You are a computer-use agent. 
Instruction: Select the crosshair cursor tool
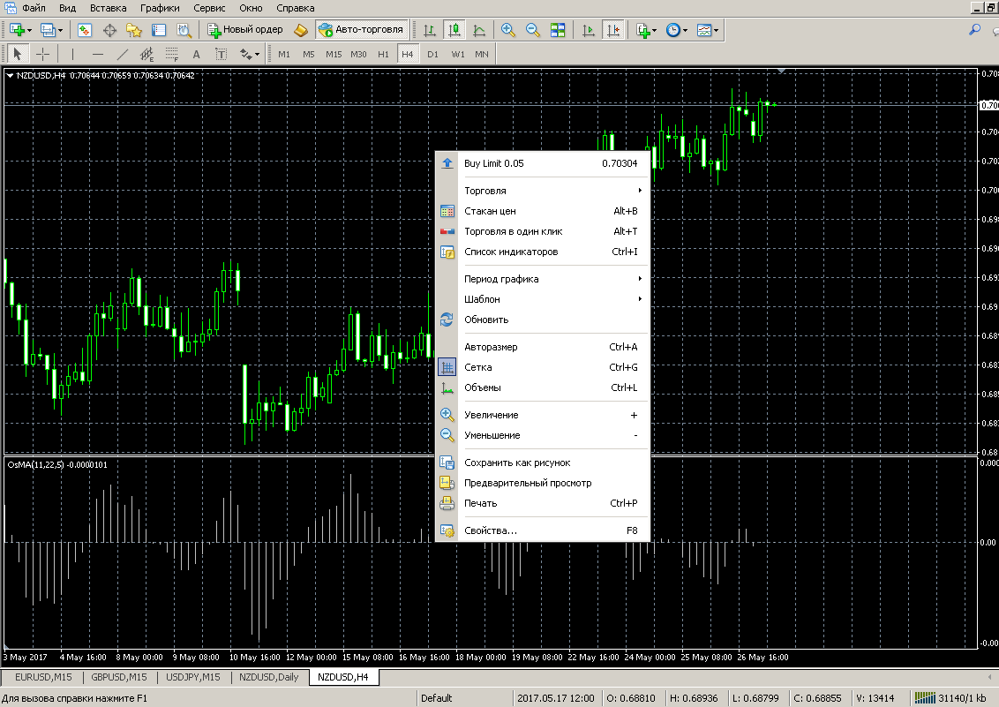pos(42,54)
